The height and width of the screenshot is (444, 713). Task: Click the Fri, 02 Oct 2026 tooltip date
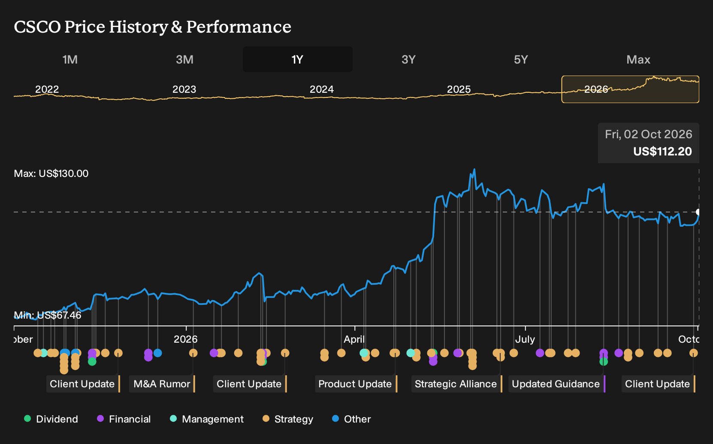[x=649, y=134]
